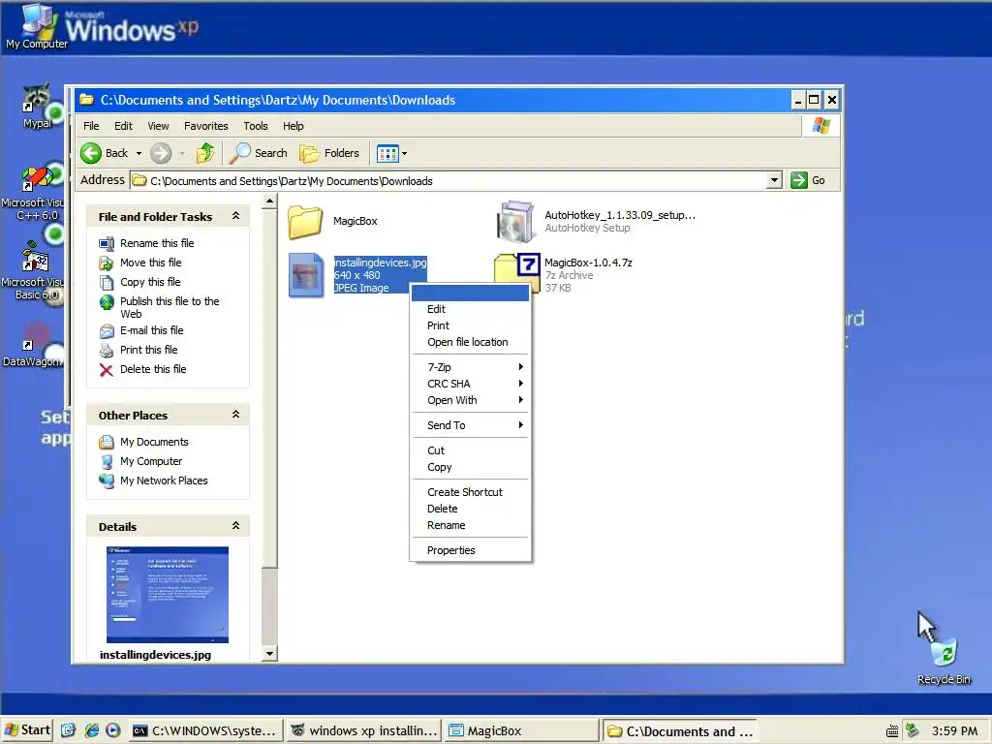The width and height of the screenshot is (992, 744).
Task: Click the Start button
Action: [27, 730]
